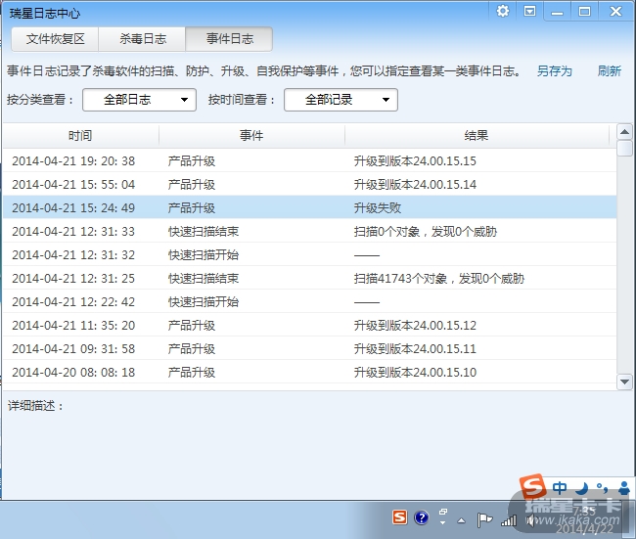Open the 全部记录 time dropdown
Screen dimensions: 636x539
coord(341,100)
